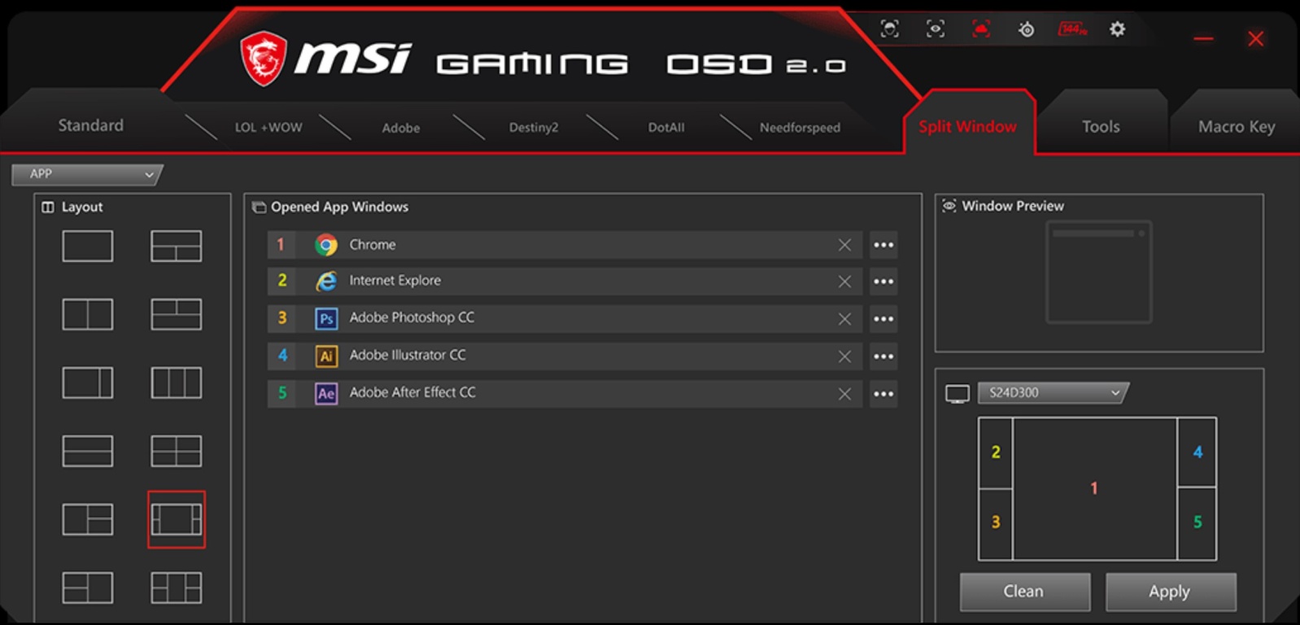1300x625 pixels.
Task: Open more options for the Internet Explore row
Action: click(883, 282)
